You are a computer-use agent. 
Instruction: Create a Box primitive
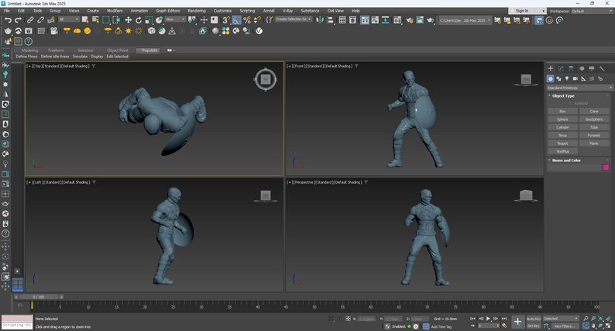click(562, 111)
